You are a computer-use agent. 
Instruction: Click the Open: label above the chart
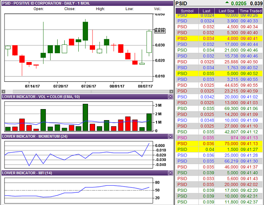pyautogui.click(x=39, y=9)
